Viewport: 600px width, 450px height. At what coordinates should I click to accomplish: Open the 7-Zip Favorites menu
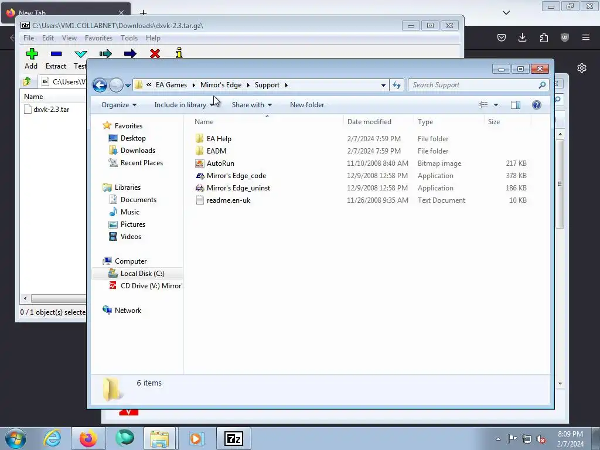(x=98, y=38)
